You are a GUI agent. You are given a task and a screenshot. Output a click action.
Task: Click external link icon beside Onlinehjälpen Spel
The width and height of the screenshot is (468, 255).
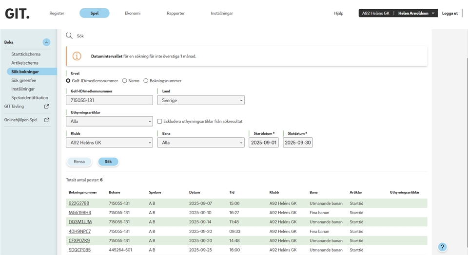(47, 120)
